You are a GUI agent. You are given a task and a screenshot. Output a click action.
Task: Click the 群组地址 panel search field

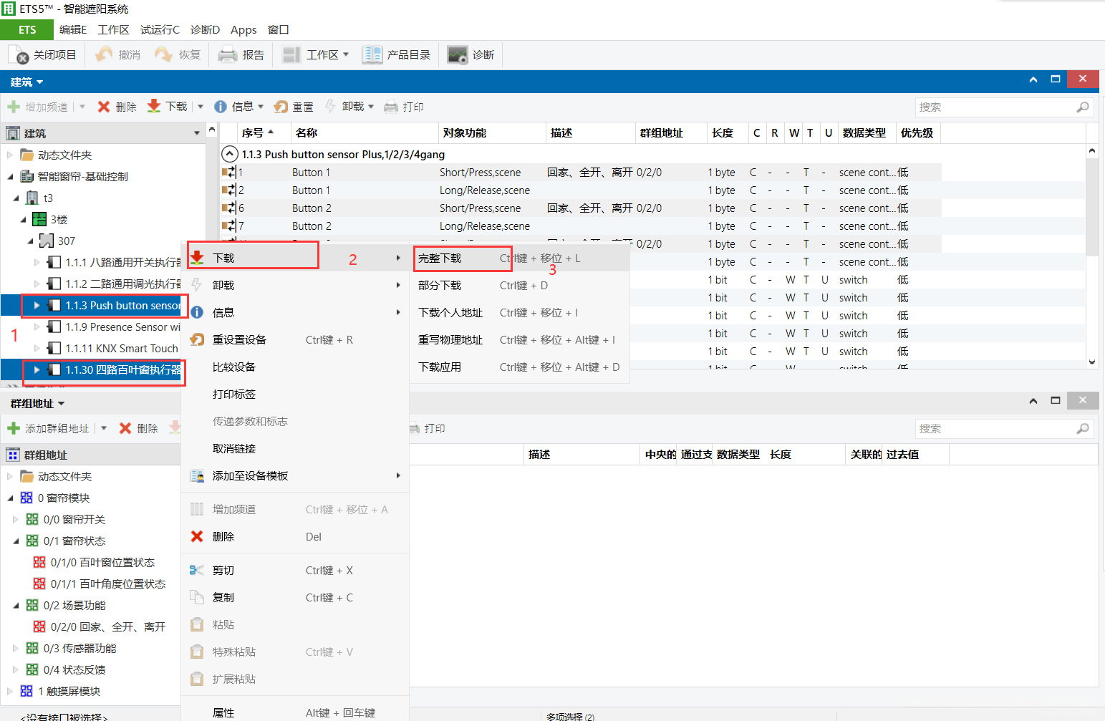[1004, 429]
